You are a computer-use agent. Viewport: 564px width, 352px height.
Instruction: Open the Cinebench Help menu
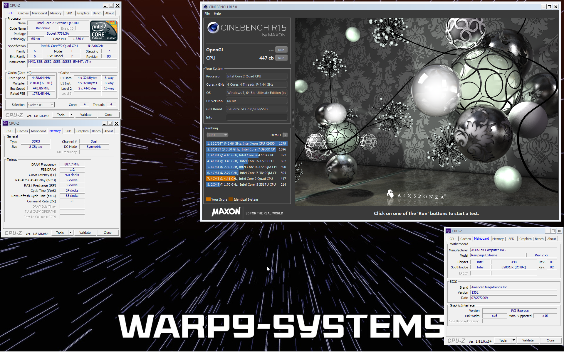tap(217, 13)
